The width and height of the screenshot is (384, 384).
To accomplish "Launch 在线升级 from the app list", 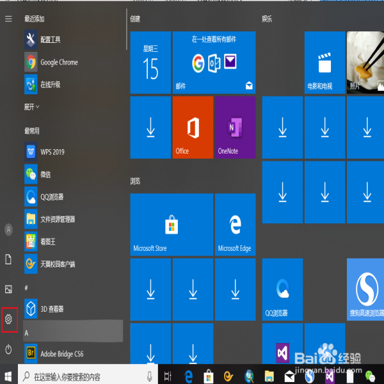I will tap(74, 84).
